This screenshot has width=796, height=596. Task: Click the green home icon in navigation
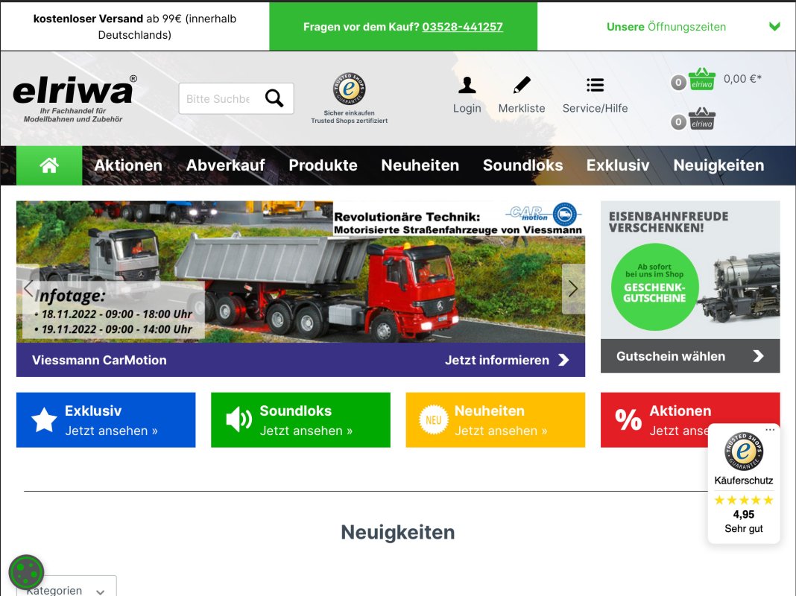(x=49, y=165)
